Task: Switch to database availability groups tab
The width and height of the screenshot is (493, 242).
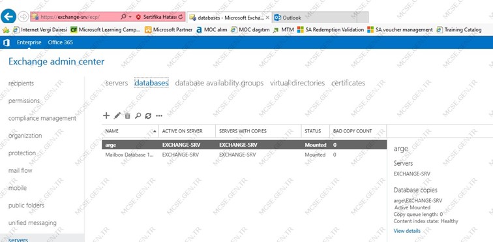Action: coord(219,83)
